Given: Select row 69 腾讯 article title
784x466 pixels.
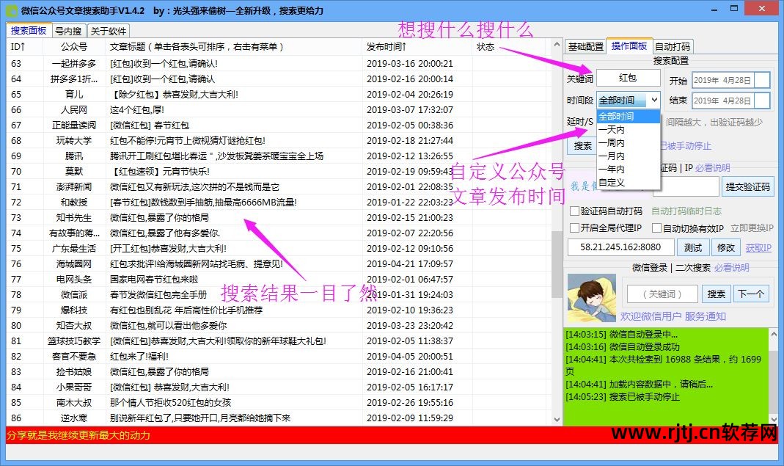Looking at the screenshot, I should coord(216,156).
